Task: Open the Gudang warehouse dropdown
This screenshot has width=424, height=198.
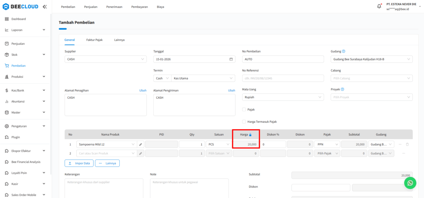Action: pos(371,59)
